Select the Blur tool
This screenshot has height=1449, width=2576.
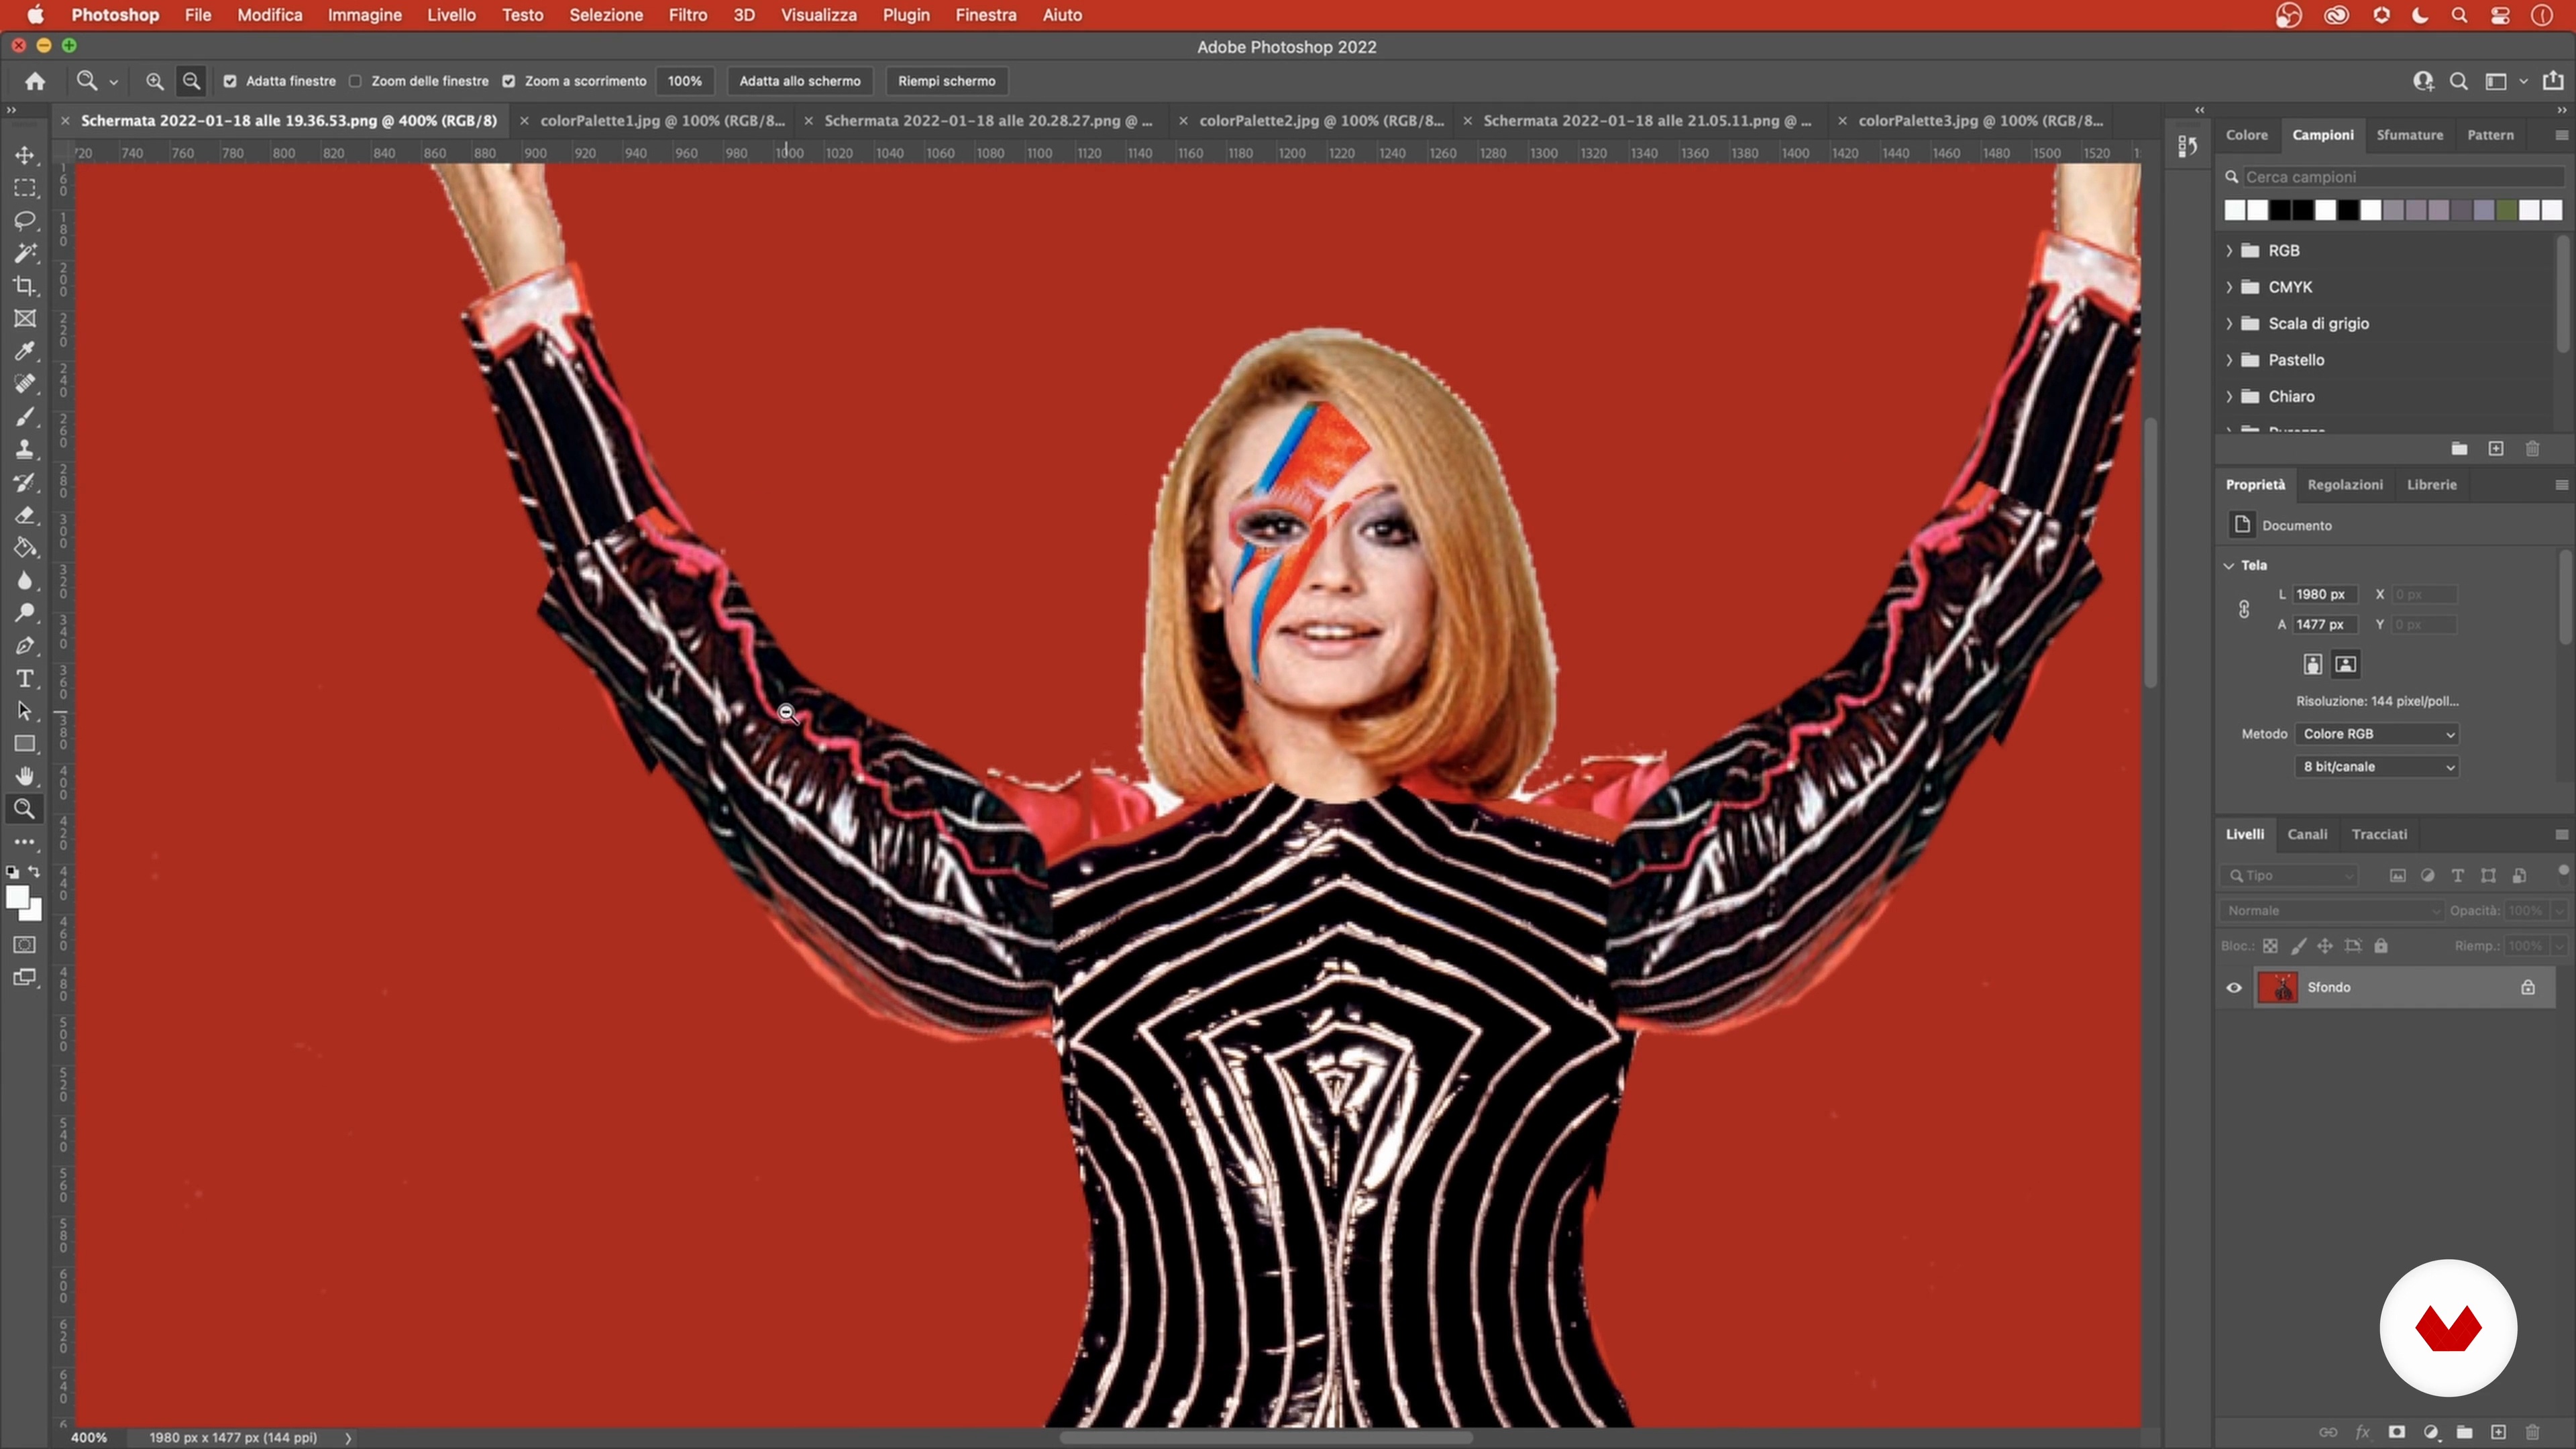(25, 580)
